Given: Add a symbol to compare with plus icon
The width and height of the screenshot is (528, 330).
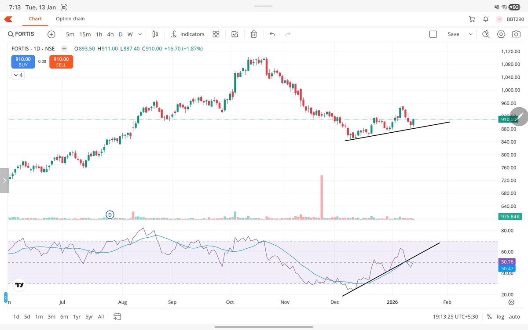Looking at the screenshot, I should coord(51,34).
